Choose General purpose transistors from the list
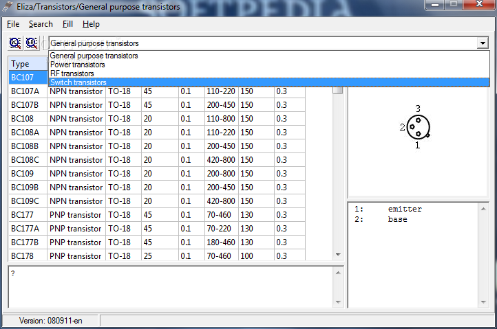497x329 pixels. 269,56
